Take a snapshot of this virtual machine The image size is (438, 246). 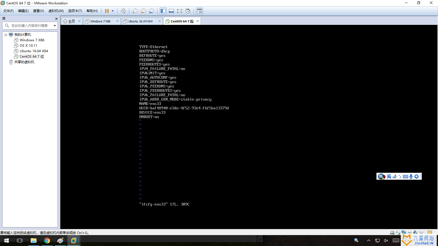click(x=135, y=11)
